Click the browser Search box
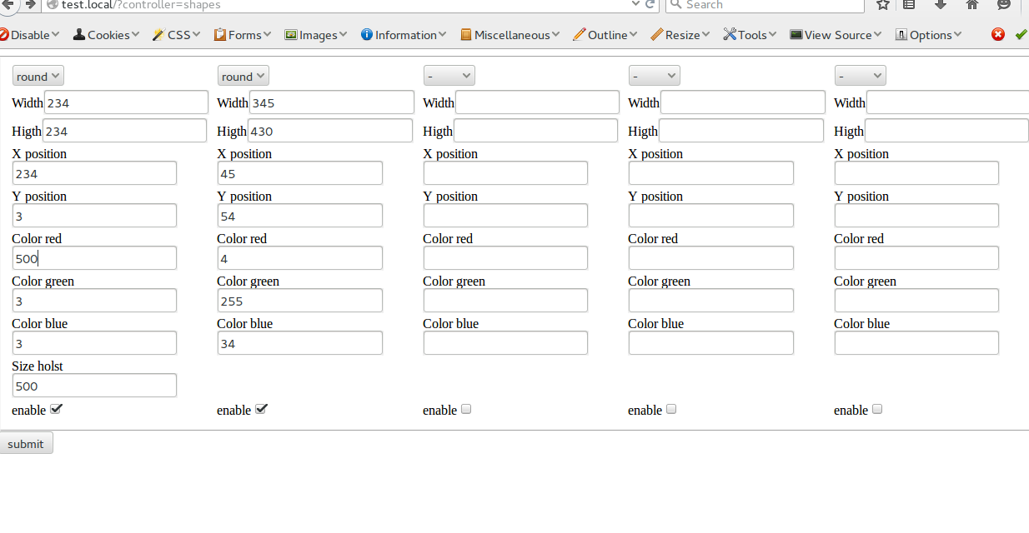Image resolution: width=1029 pixels, height=533 pixels. click(x=765, y=5)
